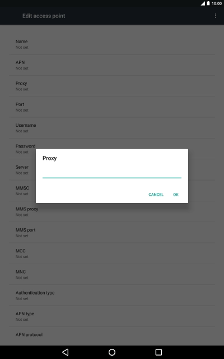This screenshot has height=359, width=224.
Task: Click the Proxy text input field
Action: [x=112, y=173]
